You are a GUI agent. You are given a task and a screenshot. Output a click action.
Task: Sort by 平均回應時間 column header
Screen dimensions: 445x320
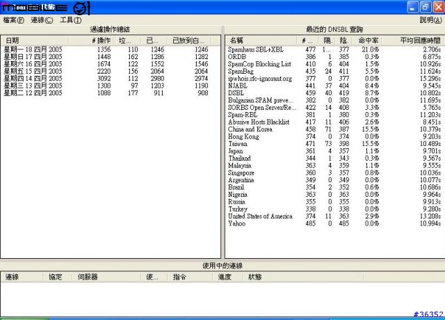coord(413,40)
